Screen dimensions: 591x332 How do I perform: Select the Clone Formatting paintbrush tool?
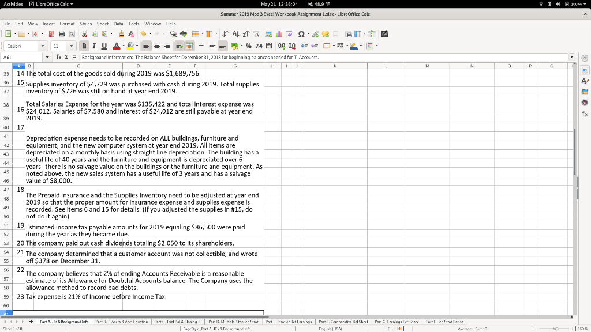pos(121,34)
